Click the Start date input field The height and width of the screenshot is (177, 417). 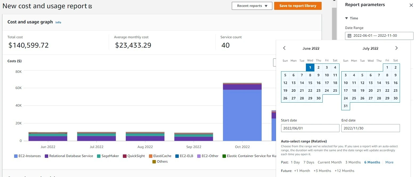[310, 128]
